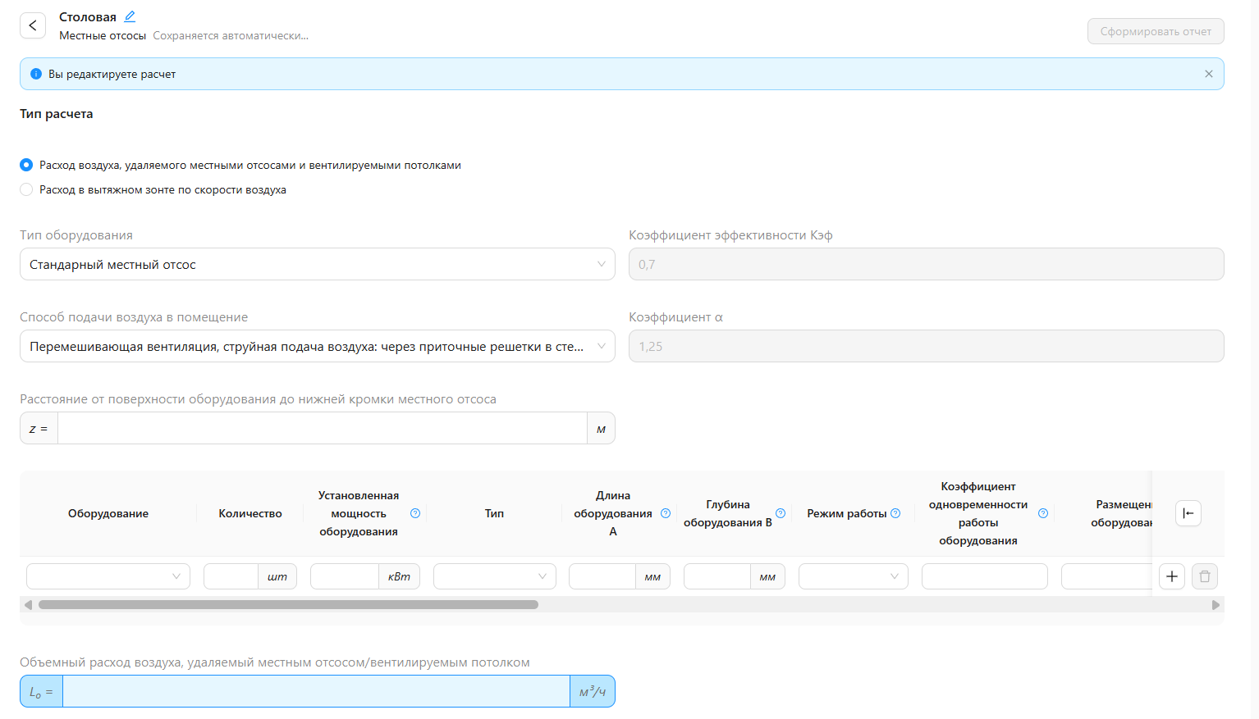Select radio Расход в вытяжном зонте

click(x=26, y=189)
